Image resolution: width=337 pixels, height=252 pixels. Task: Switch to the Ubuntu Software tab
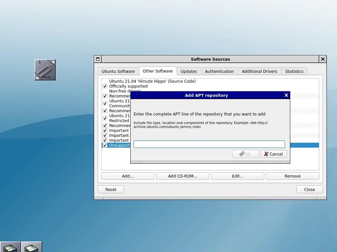click(x=118, y=71)
